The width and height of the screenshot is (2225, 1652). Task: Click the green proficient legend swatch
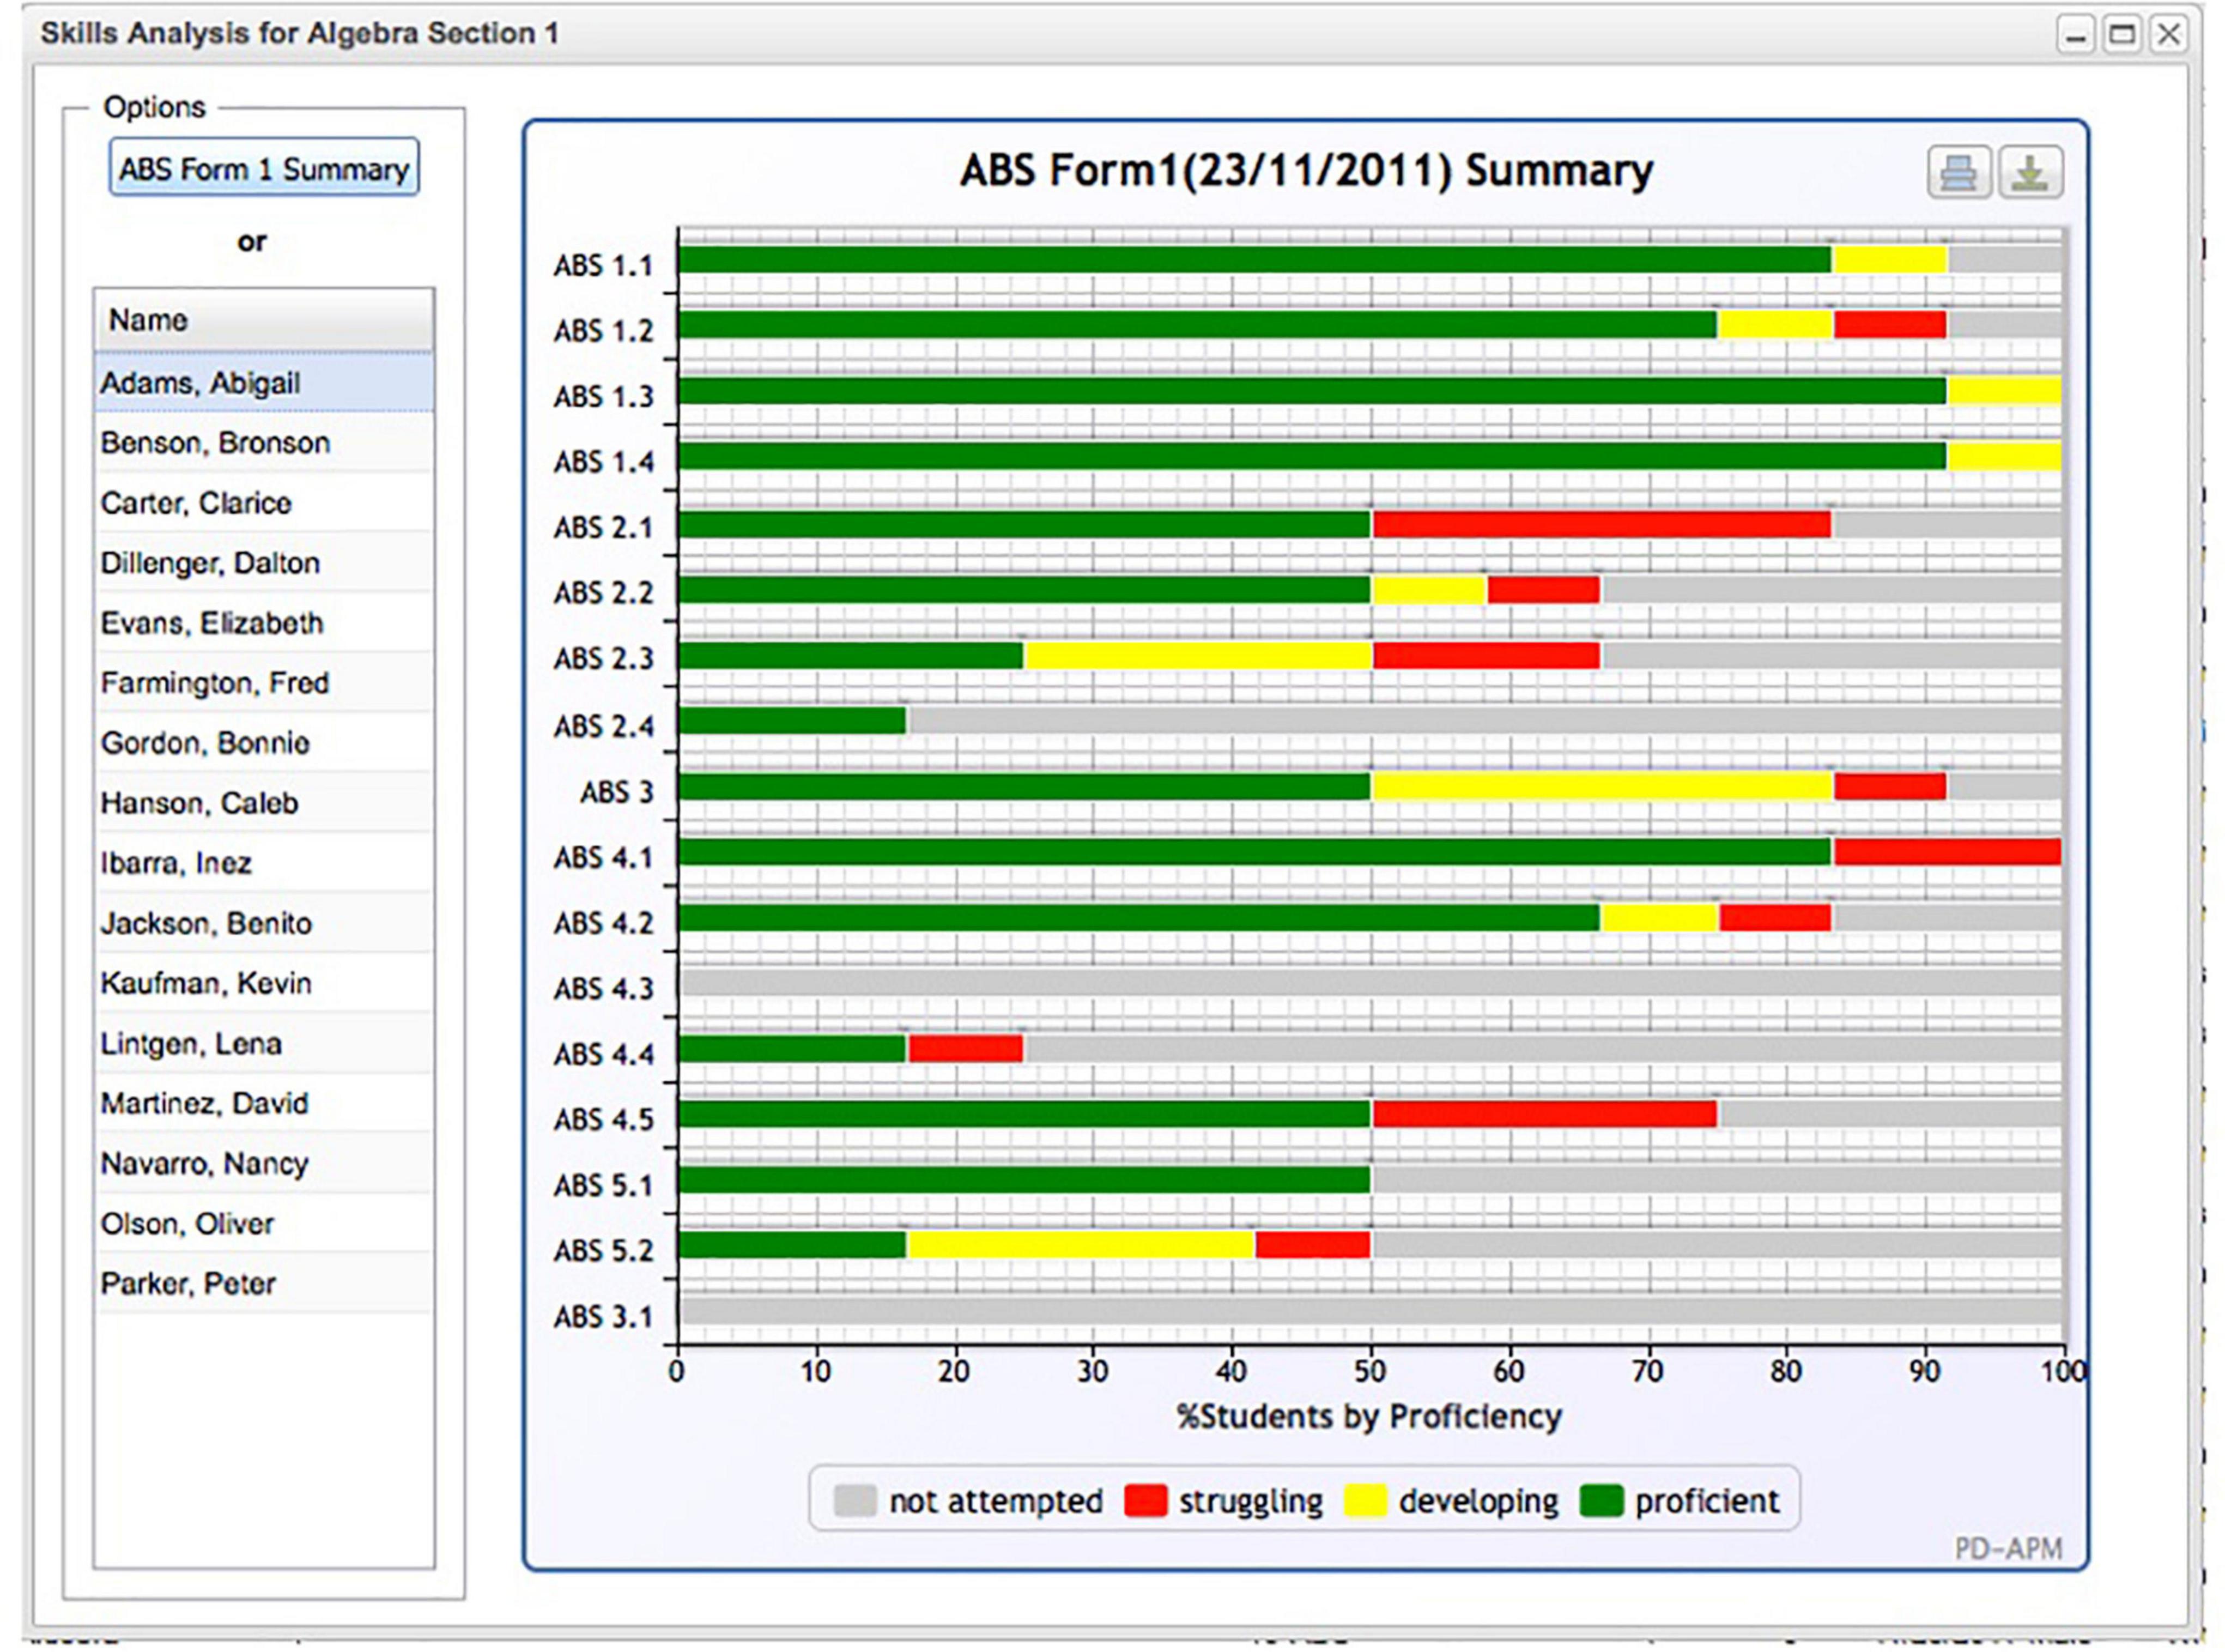point(1601,1500)
